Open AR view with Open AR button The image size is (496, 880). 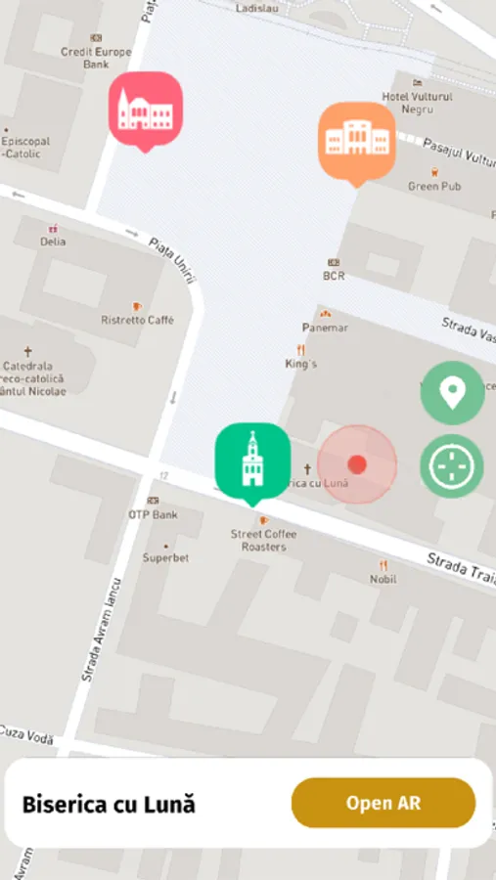click(383, 803)
